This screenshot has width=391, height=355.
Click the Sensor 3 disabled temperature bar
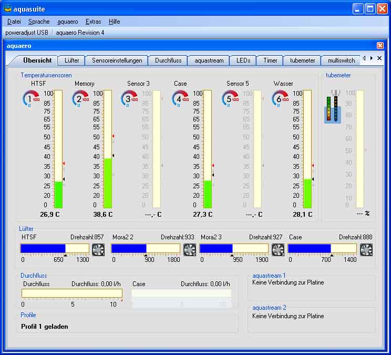157,149
